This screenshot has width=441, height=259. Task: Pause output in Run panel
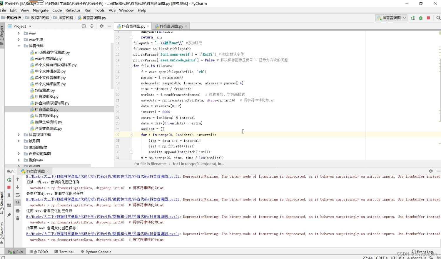click(9, 195)
